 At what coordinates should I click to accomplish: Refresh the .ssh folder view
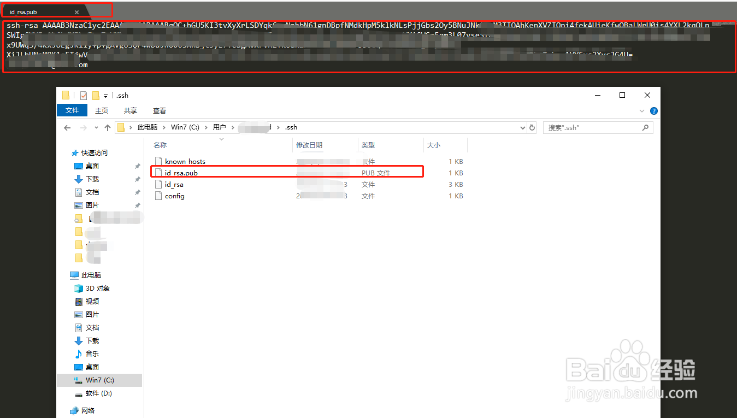pos(533,127)
